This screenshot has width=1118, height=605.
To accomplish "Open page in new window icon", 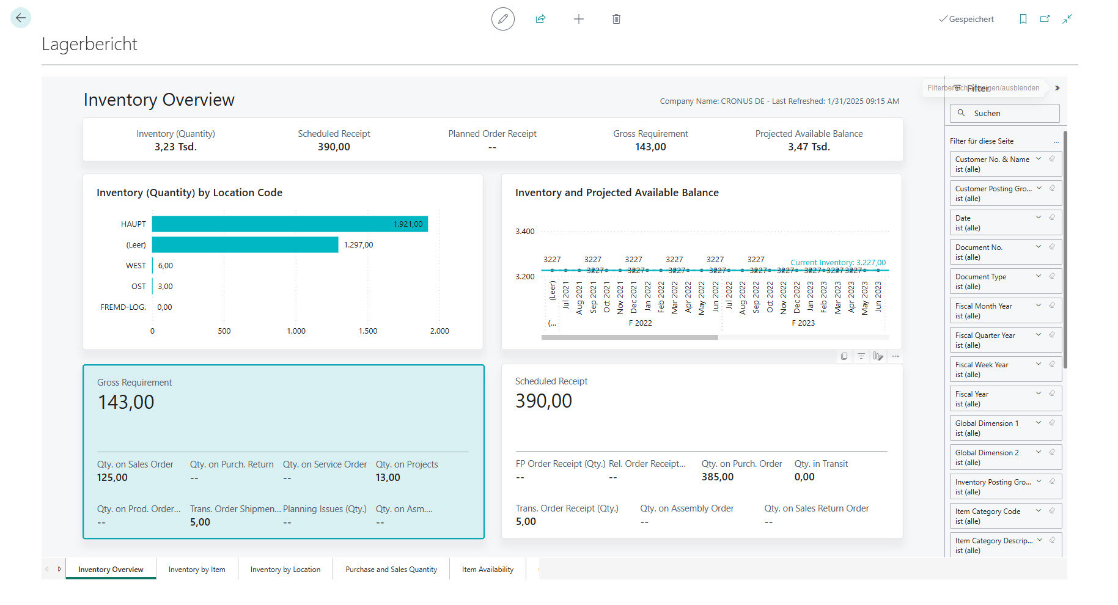I will 1045,19.
